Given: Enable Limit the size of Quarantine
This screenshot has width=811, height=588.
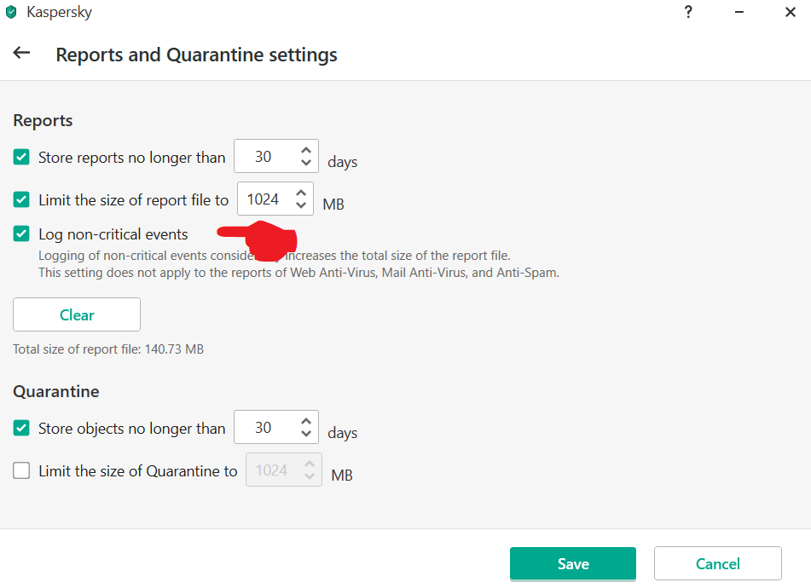Looking at the screenshot, I should click(x=21, y=470).
